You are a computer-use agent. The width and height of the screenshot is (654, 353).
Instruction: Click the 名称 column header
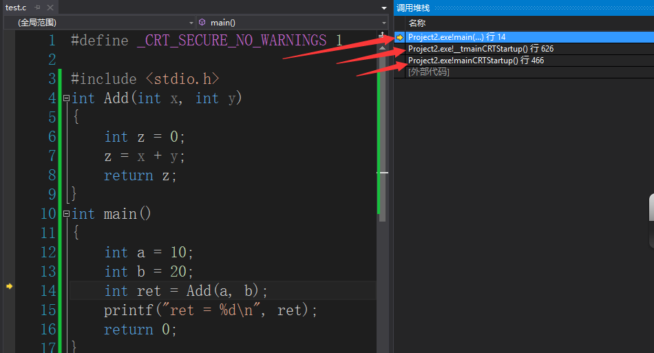pyautogui.click(x=417, y=23)
